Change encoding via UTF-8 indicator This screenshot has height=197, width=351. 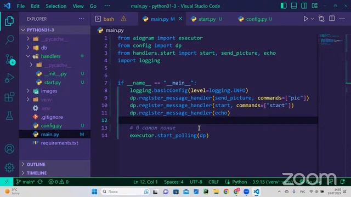coord(196,182)
